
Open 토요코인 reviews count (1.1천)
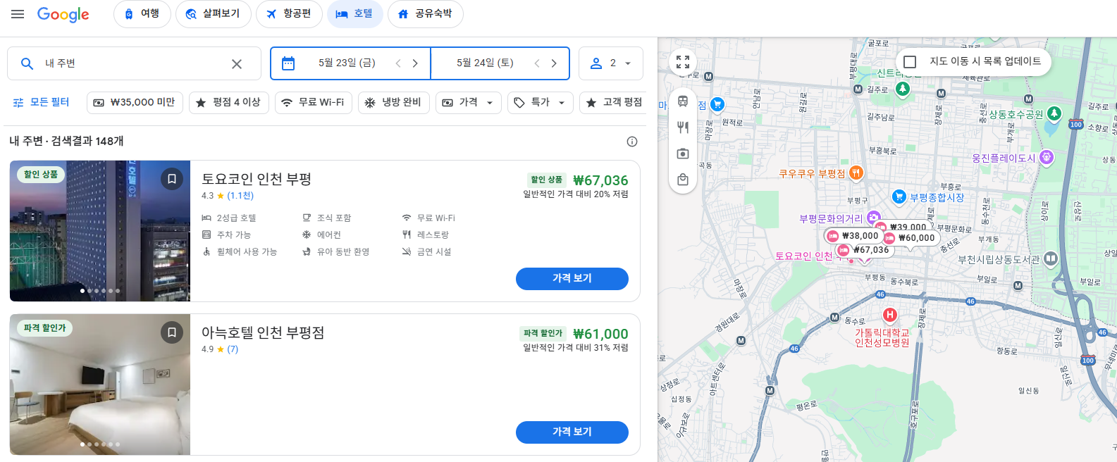tap(240, 196)
